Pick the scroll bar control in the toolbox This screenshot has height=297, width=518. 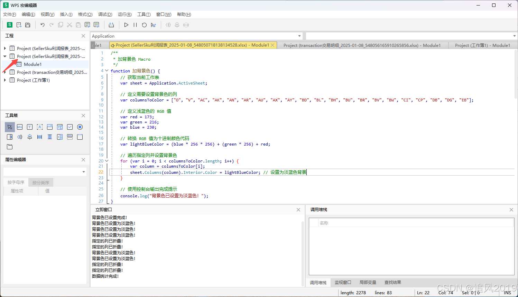pos(10,137)
